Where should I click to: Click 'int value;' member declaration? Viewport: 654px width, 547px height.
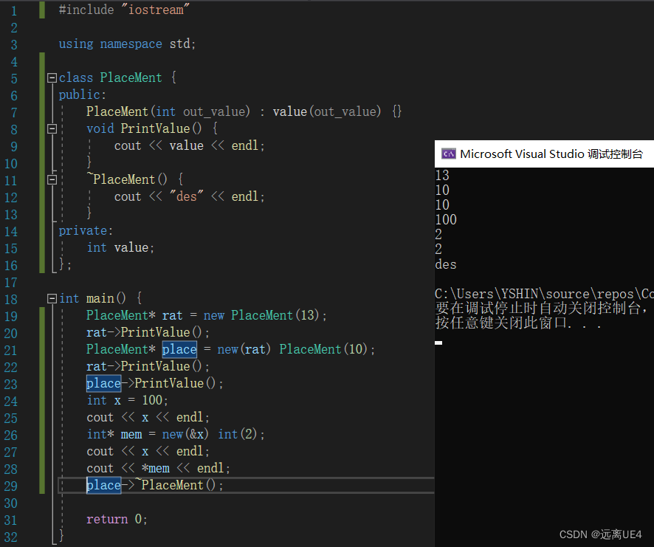(x=120, y=248)
